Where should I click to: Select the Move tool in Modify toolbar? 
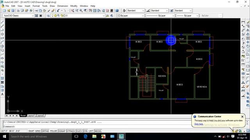coord(248,42)
